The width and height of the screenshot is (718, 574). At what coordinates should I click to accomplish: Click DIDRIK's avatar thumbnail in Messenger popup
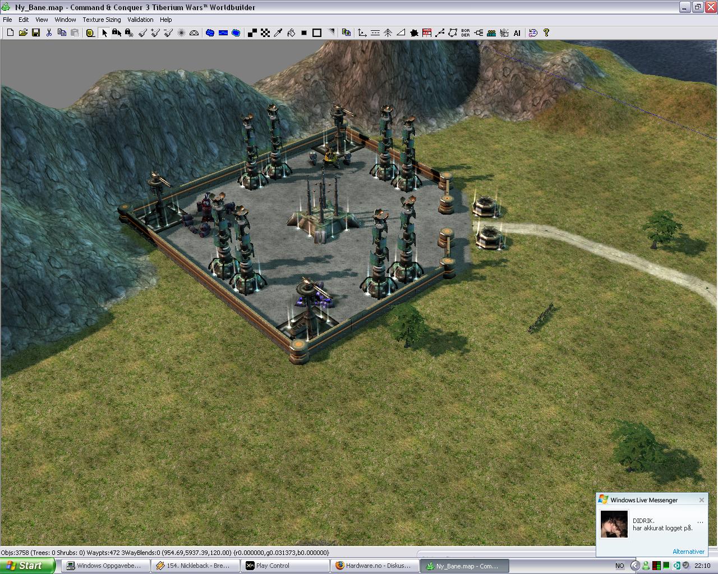click(614, 524)
